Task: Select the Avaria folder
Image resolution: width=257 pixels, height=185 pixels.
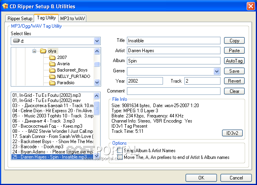Action: pyautogui.click(x=63, y=64)
